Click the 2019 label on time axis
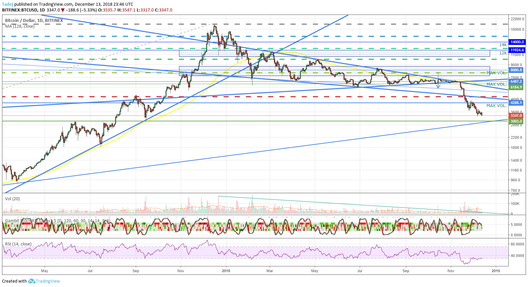 point(496,271)
